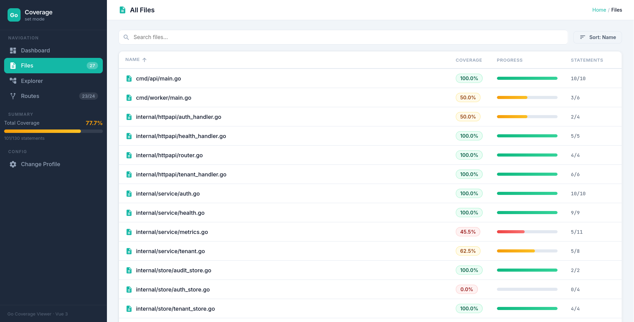The height and width of the screenshot is (322, 634).
Task: Click the Total Coverage summary bar
Action: coord(53,131)
